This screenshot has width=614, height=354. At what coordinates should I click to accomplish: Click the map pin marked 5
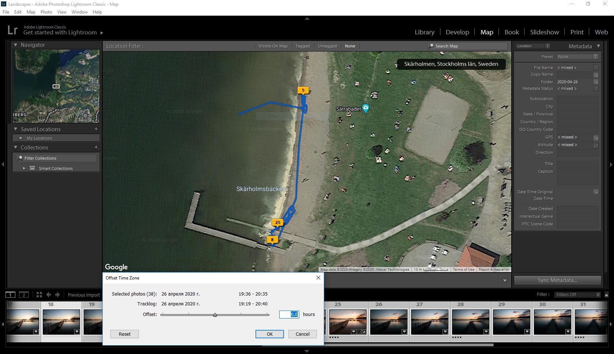[303, 90]
